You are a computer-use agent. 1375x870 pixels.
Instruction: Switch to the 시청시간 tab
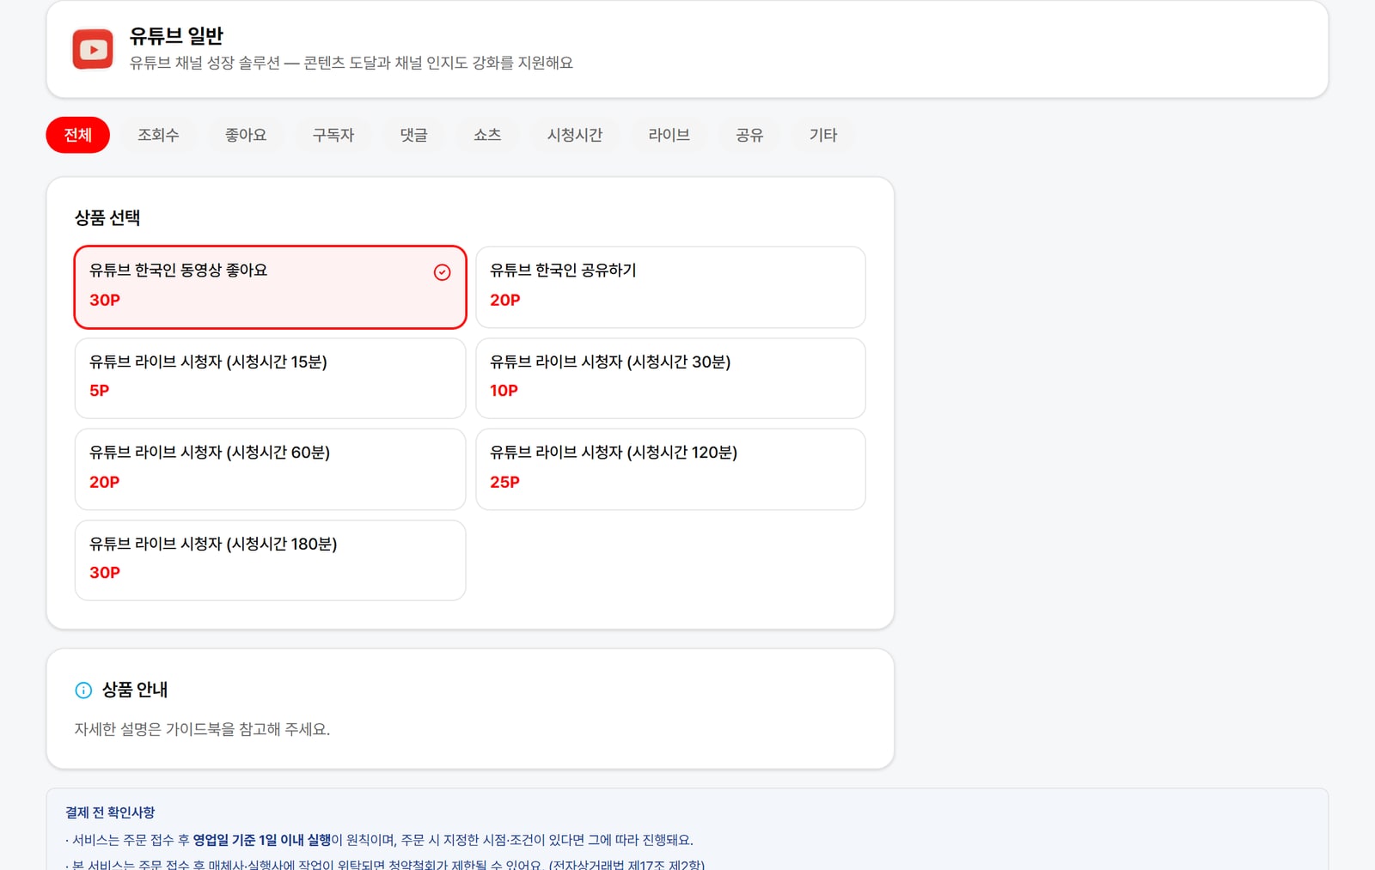(575, 135)
